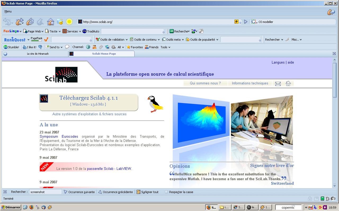339x211 pixels.
Task: Open the Google search engine selector
Action: [254, 22]
